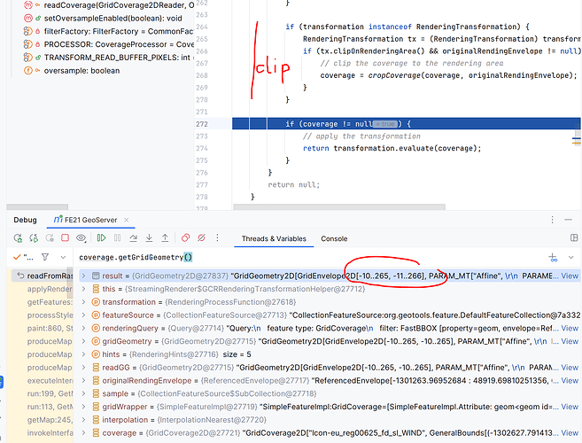Viewport: 582px width, 443px height.
Task: Click the rerun with update icon
Action: click(34, 237)
